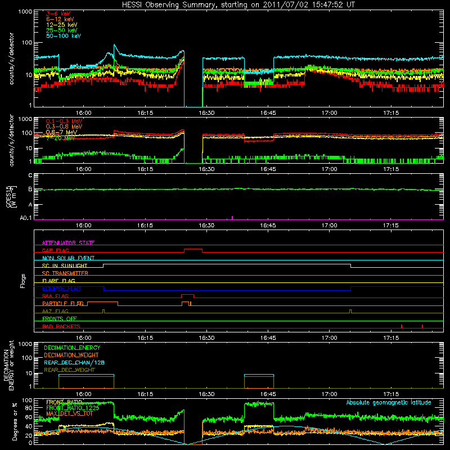Screen dimensions: 450x450
Task: Select the 0.1-0.3 MeV legend label
Action: click(x=64, y=121)
